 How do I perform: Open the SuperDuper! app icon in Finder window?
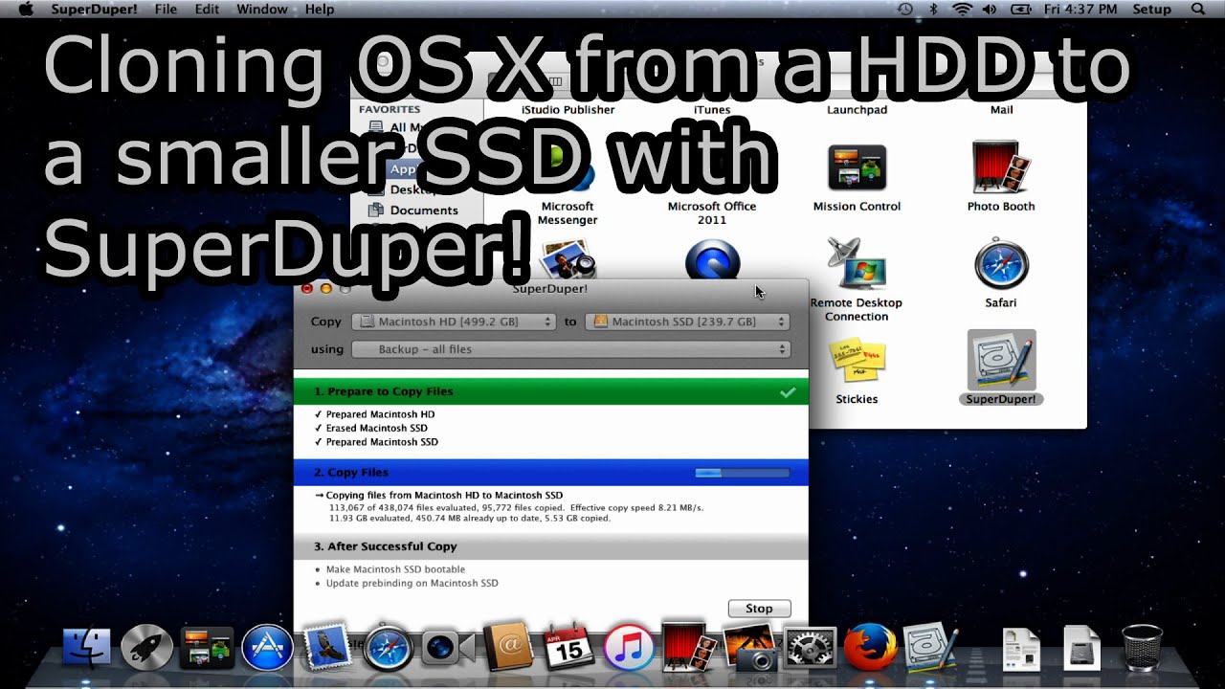coord(1001,360)
